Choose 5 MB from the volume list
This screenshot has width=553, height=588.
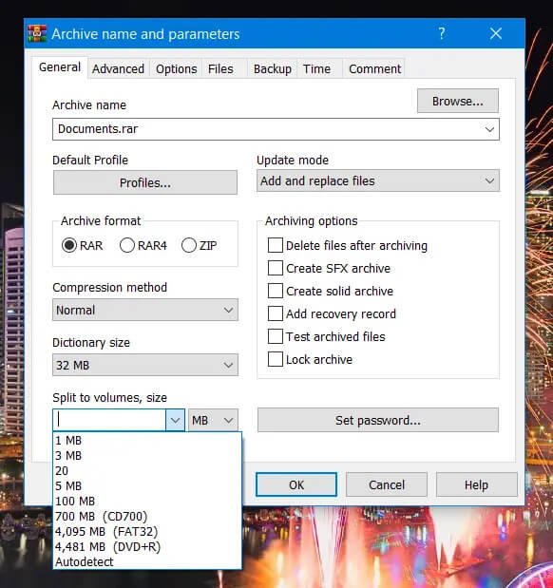pyautogui.click(x=147, y=485)
